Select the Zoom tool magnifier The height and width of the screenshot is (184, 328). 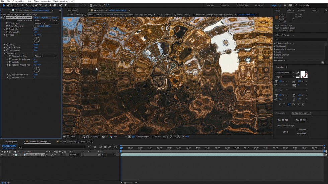[x=13, y=5]
